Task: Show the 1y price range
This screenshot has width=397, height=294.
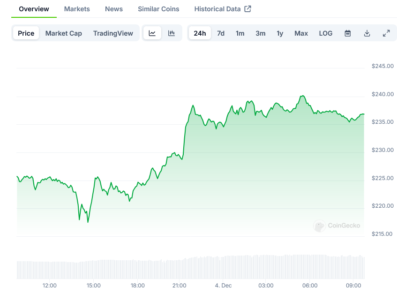Action: [280, 33]
